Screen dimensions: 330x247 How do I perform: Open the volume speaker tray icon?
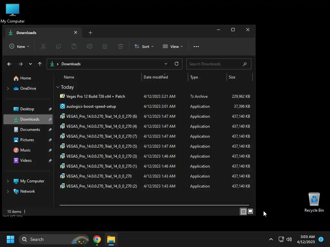[289, 239]
